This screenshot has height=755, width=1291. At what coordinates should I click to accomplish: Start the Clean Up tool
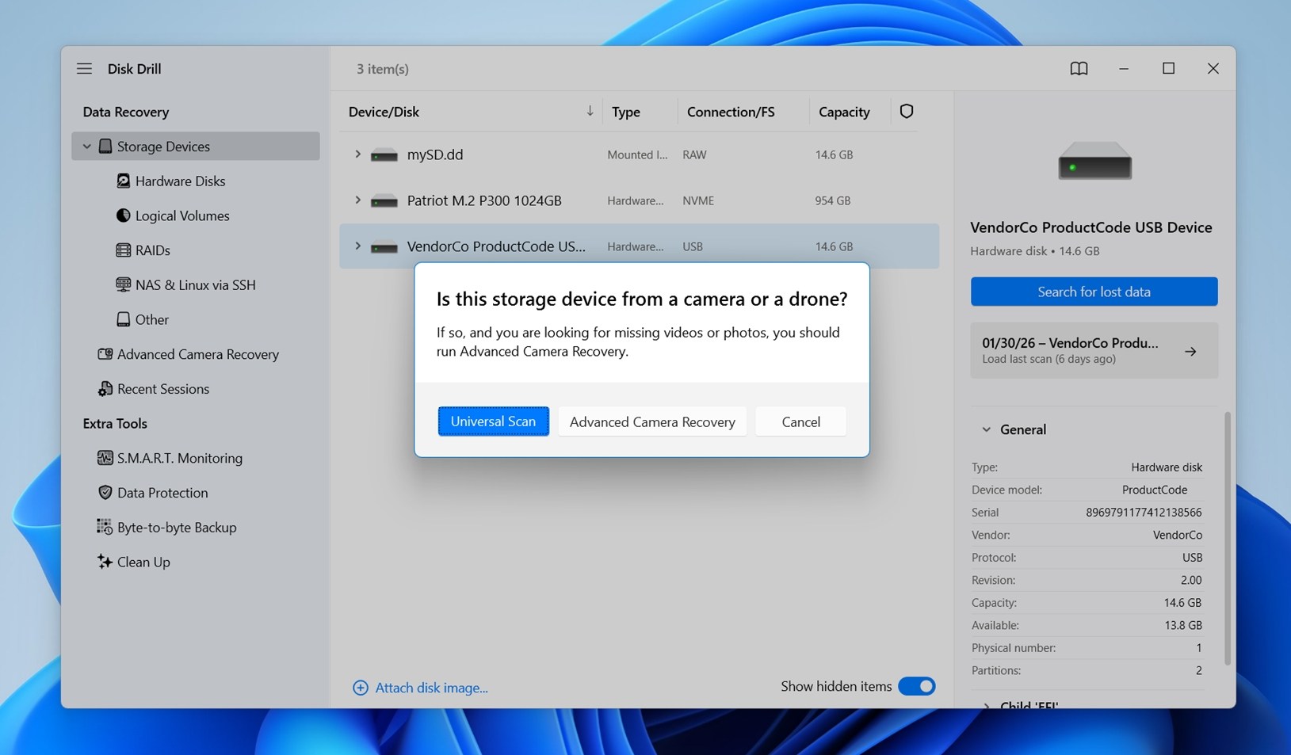click(143, 562)
